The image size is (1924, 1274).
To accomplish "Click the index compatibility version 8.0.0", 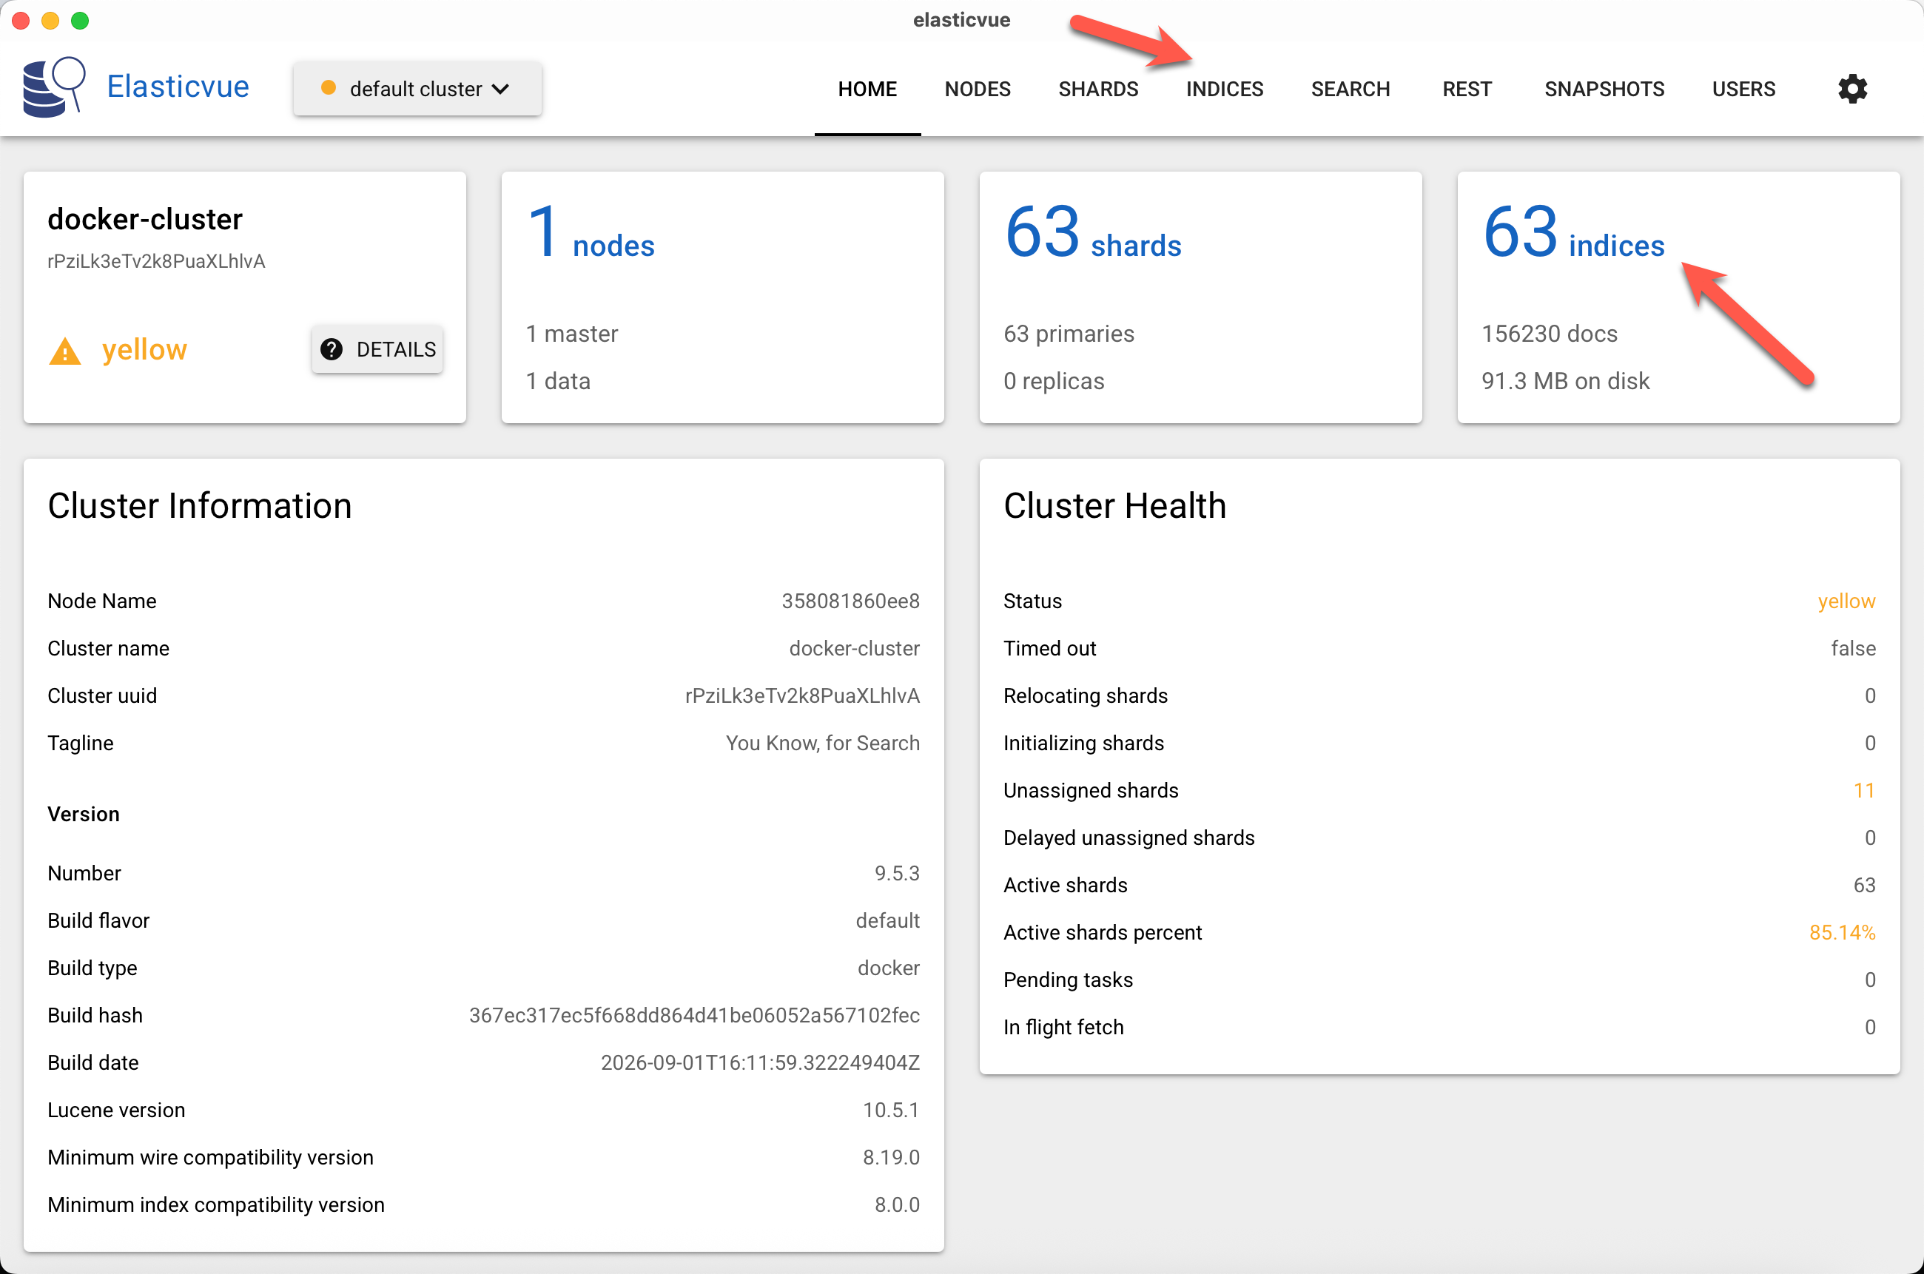I will [x=897, y=1205].
